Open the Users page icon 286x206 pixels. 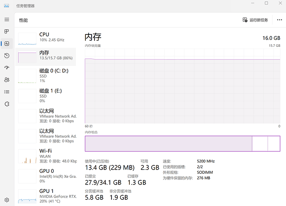(x=7, y=80)
